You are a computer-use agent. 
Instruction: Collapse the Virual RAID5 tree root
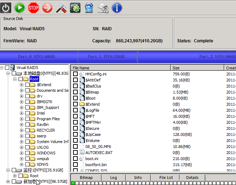coord(1,68)
